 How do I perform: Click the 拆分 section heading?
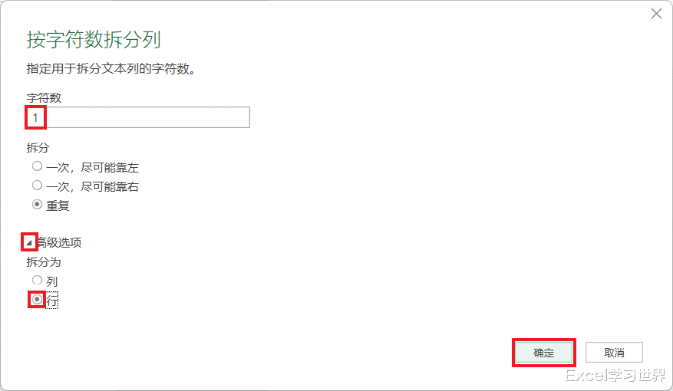point(38,148)
